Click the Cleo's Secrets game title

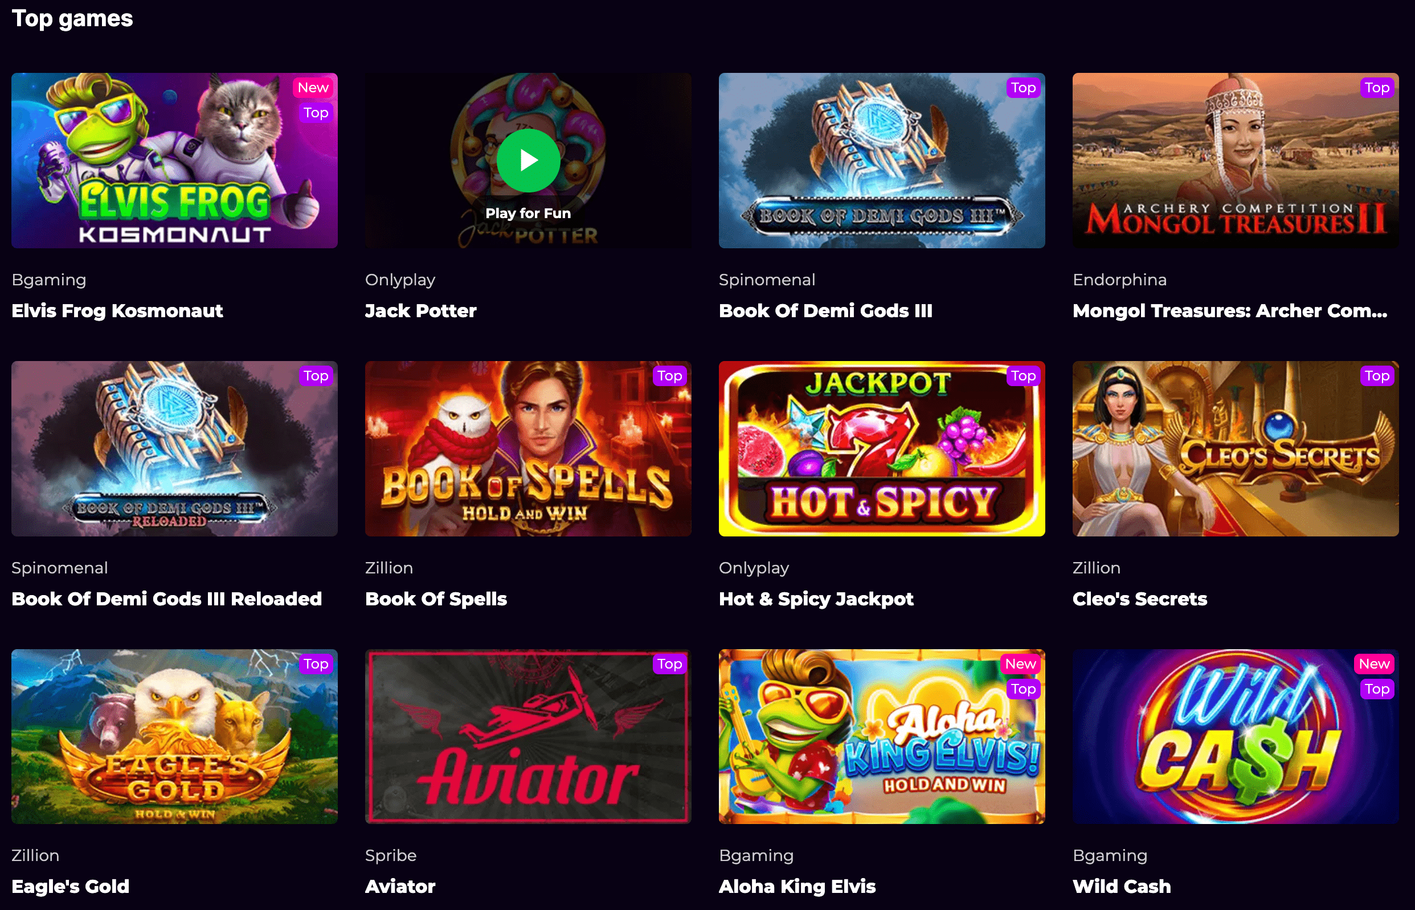(1139, 599)
